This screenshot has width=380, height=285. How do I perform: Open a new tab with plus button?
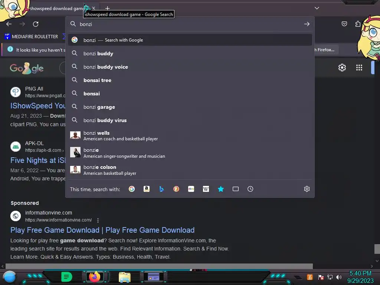coord(107,9)
